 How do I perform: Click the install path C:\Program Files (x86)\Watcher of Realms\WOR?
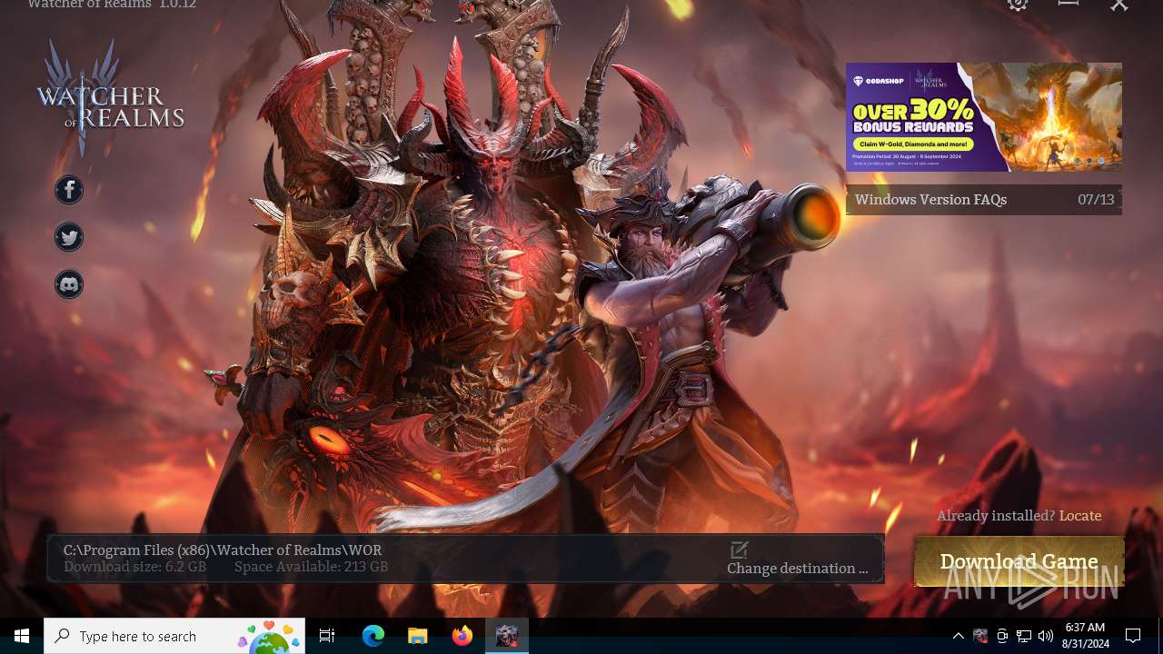[223, 550]
